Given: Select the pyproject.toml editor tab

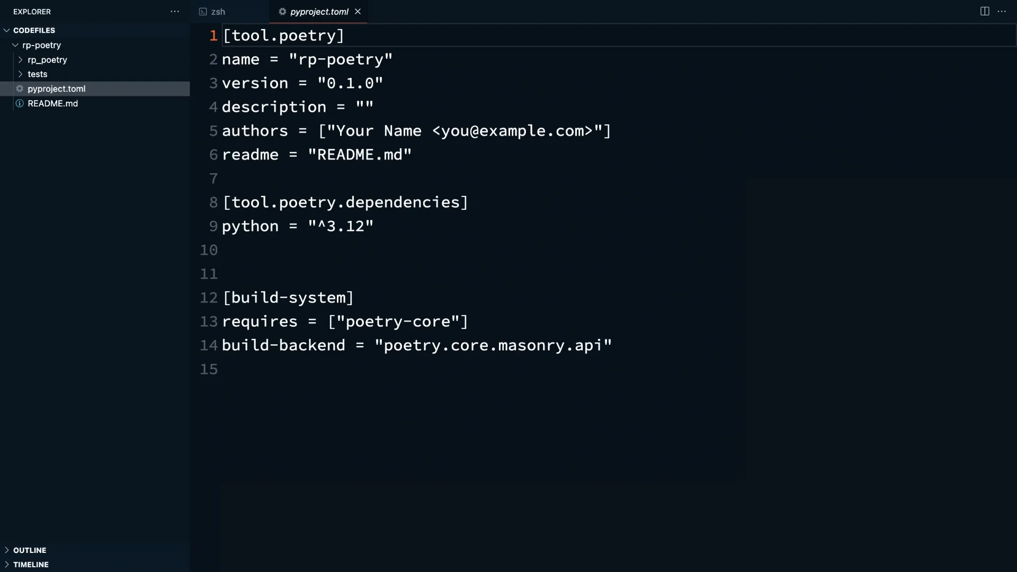Looking at the screenshot, I should pos(319,12).
